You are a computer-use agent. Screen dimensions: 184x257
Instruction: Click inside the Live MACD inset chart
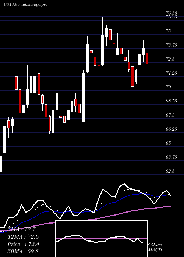(x=101, y=239)
